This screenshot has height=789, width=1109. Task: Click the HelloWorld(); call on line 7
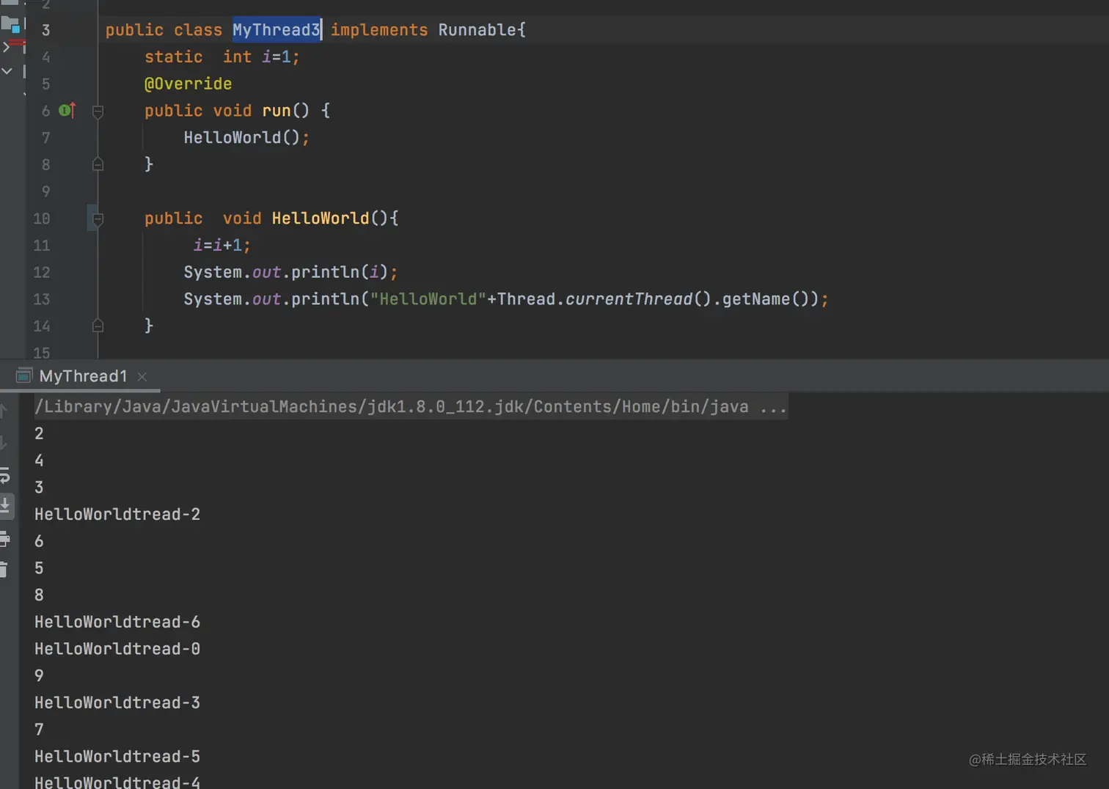246,138
